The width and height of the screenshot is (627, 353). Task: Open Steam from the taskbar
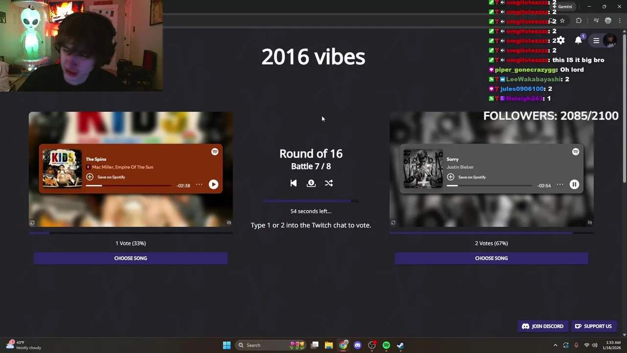tap(400, 345)
